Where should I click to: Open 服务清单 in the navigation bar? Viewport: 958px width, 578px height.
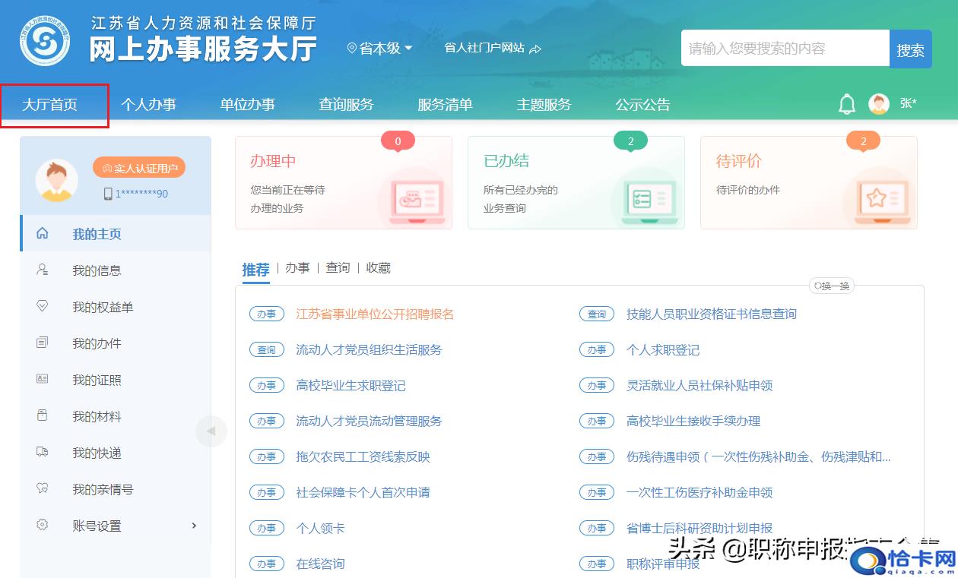(x=445, y=105)
